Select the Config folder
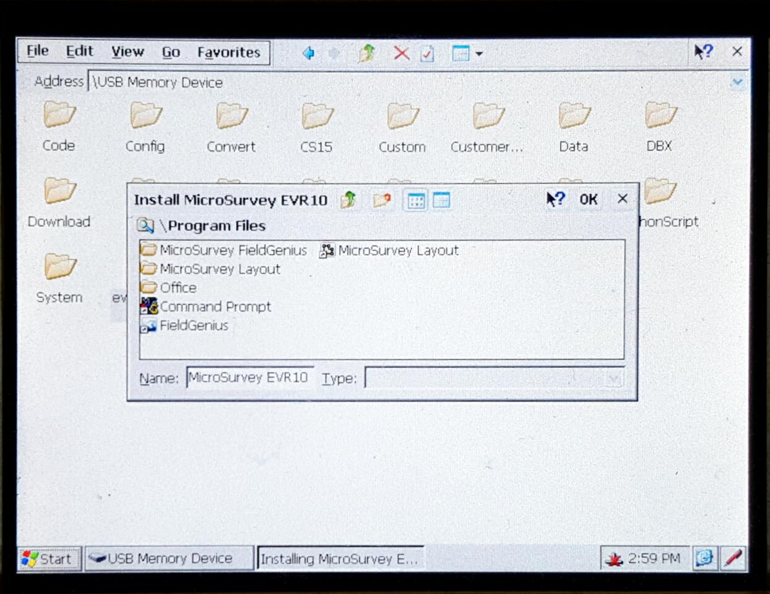770x594 pixels. pos(145,127)
